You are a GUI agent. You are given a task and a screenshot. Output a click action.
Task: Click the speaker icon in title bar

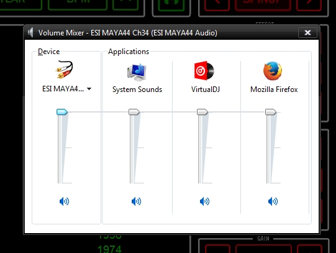tap(30, 32)
